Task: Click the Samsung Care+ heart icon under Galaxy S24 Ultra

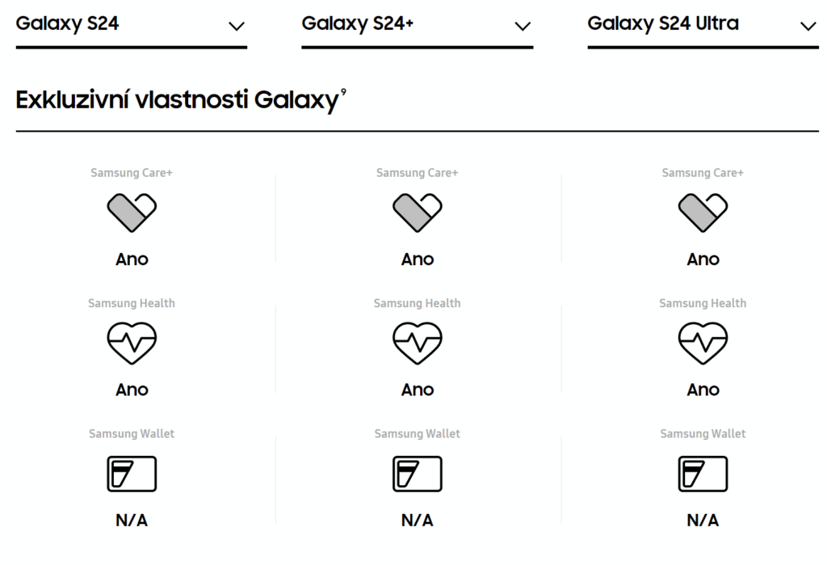Action: (x=703, y=213)
